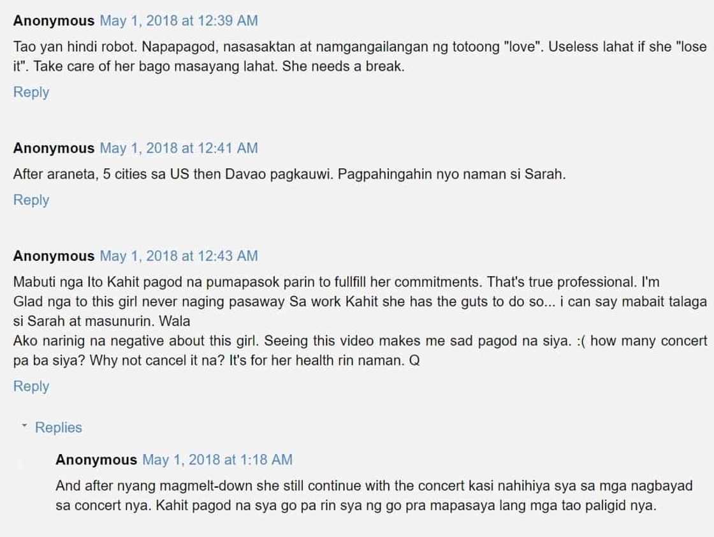Click the line starting "Glad nga to this girl"
Viewport: 714px width, 537px height.
pos(360,300)
